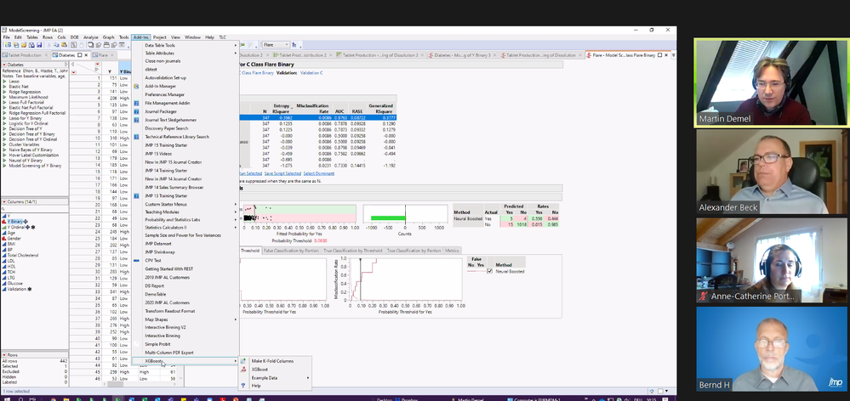This screenshot has height=401, width=850.
Task: Expand the Lasso script triangle
Action: [3, 82]
